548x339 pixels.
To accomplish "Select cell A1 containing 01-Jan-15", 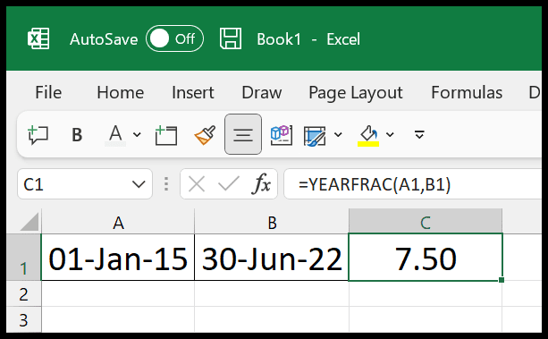I will [x=118, y=258].
